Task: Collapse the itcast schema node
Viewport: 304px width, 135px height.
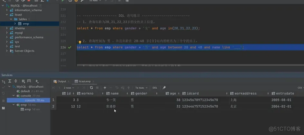Action: point(7,15)
